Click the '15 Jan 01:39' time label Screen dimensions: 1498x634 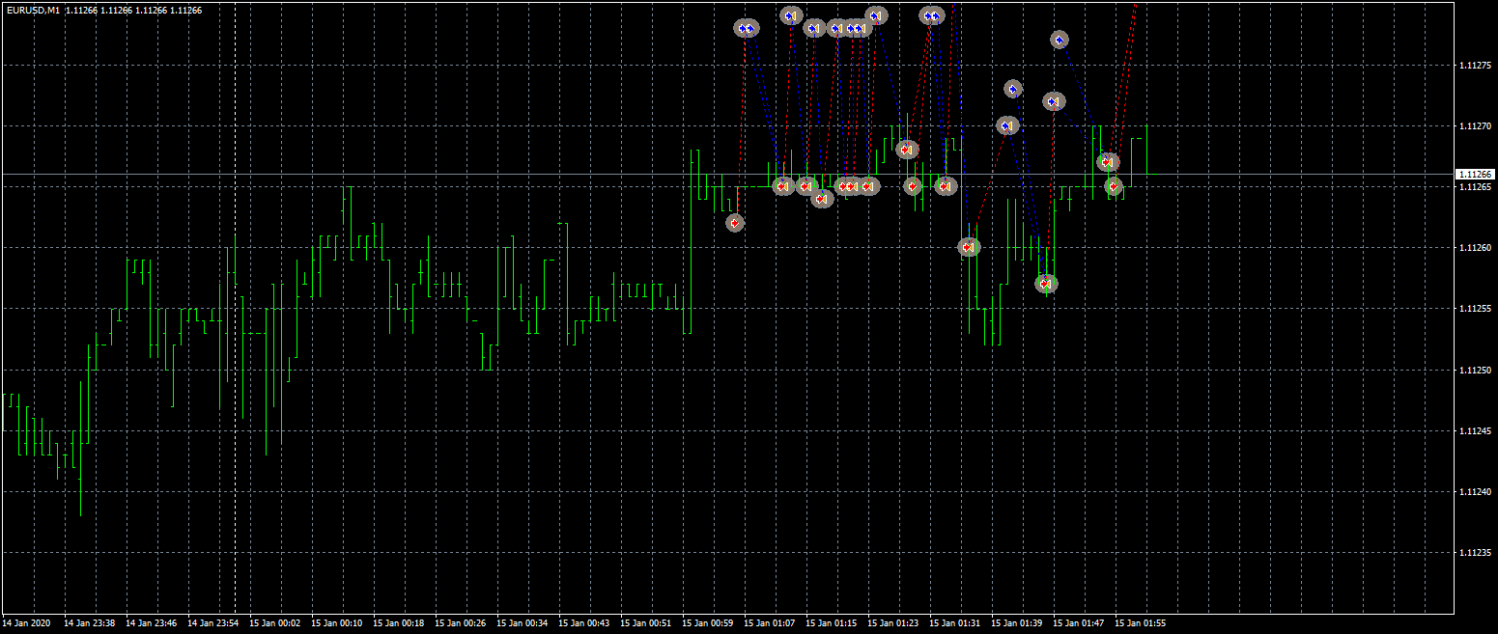(1017, 623)
